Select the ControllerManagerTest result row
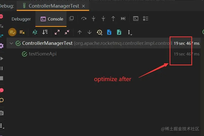This screenshot has width=204, height=136. 104,43
